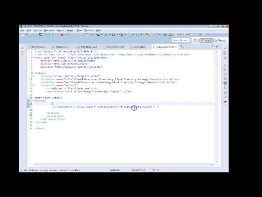This screenshot has height=197, width=262.
Task: Click the Save toolbar icon
Action: tap(30, 35)
